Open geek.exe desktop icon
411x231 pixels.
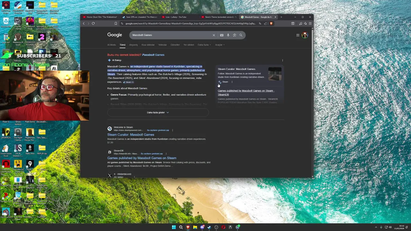point(6,38)
